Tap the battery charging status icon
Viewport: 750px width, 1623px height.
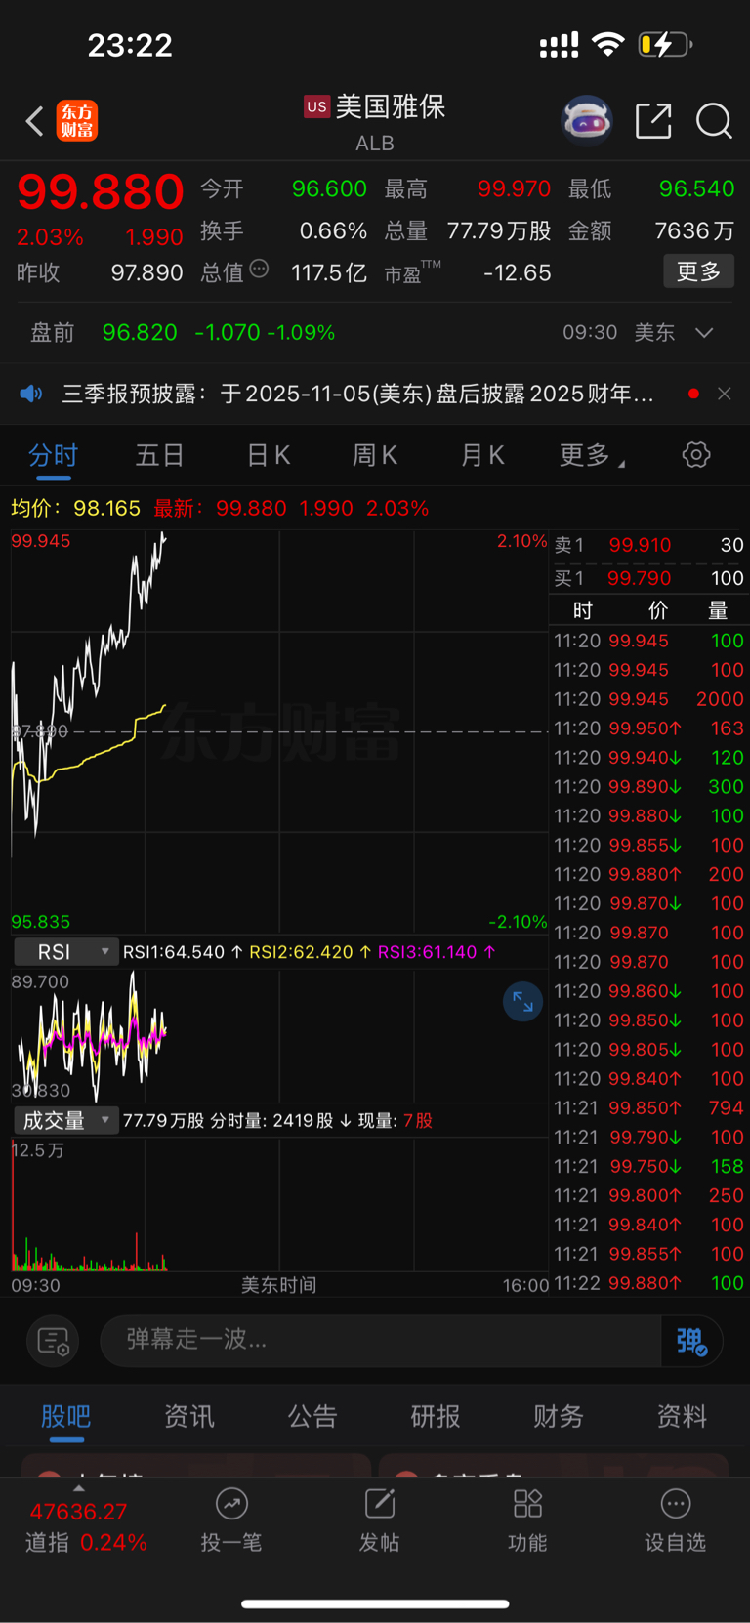[x=665, y=44]
